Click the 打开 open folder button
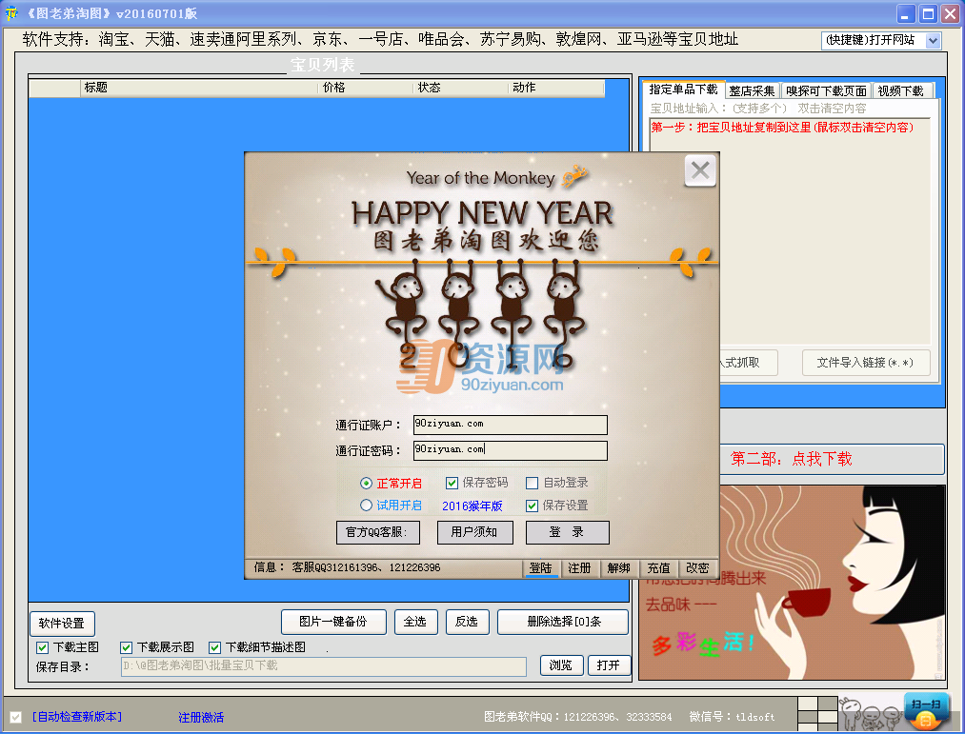This screenshot has width=965, height=734. pyautogui.click(x=609, y=665)
